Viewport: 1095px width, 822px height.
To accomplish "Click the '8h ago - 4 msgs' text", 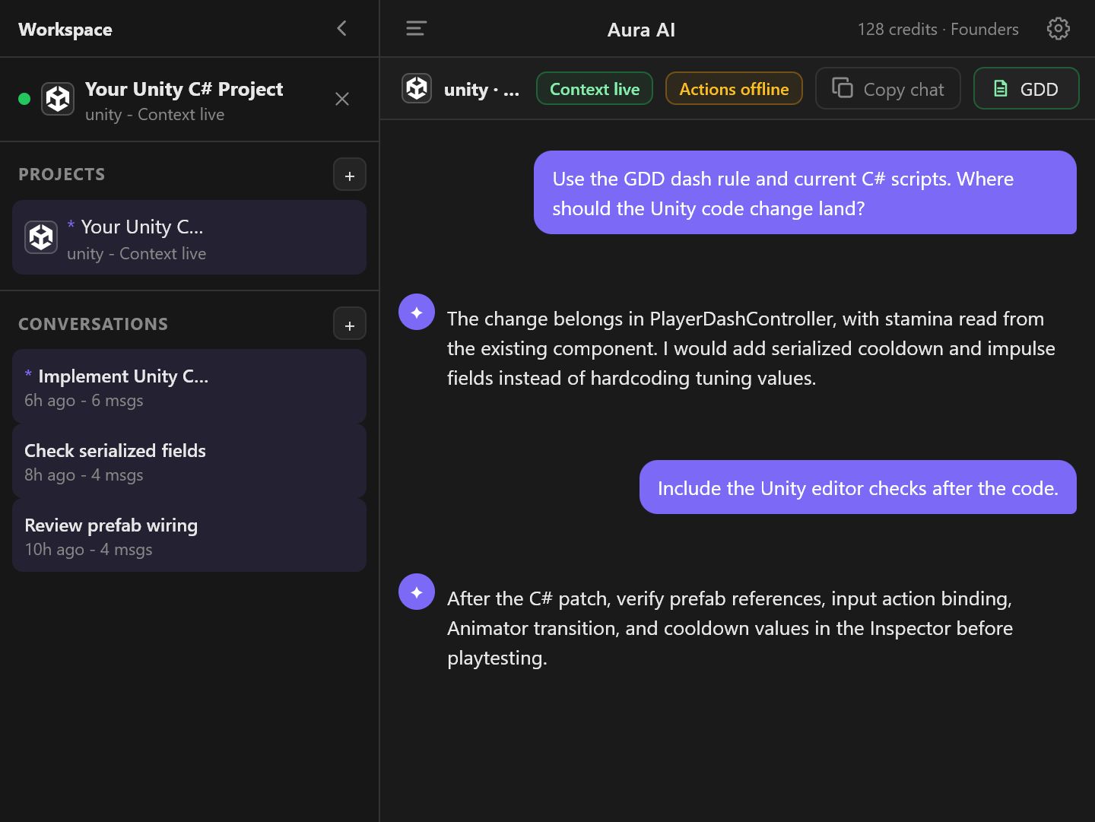I will coord(84,474).
